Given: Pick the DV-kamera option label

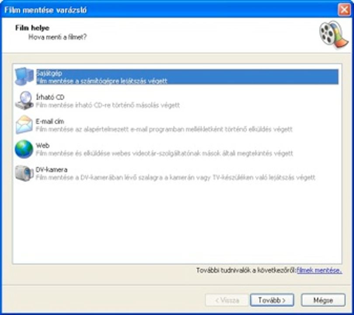Looking at the screenshot, I should coord(52,170).
